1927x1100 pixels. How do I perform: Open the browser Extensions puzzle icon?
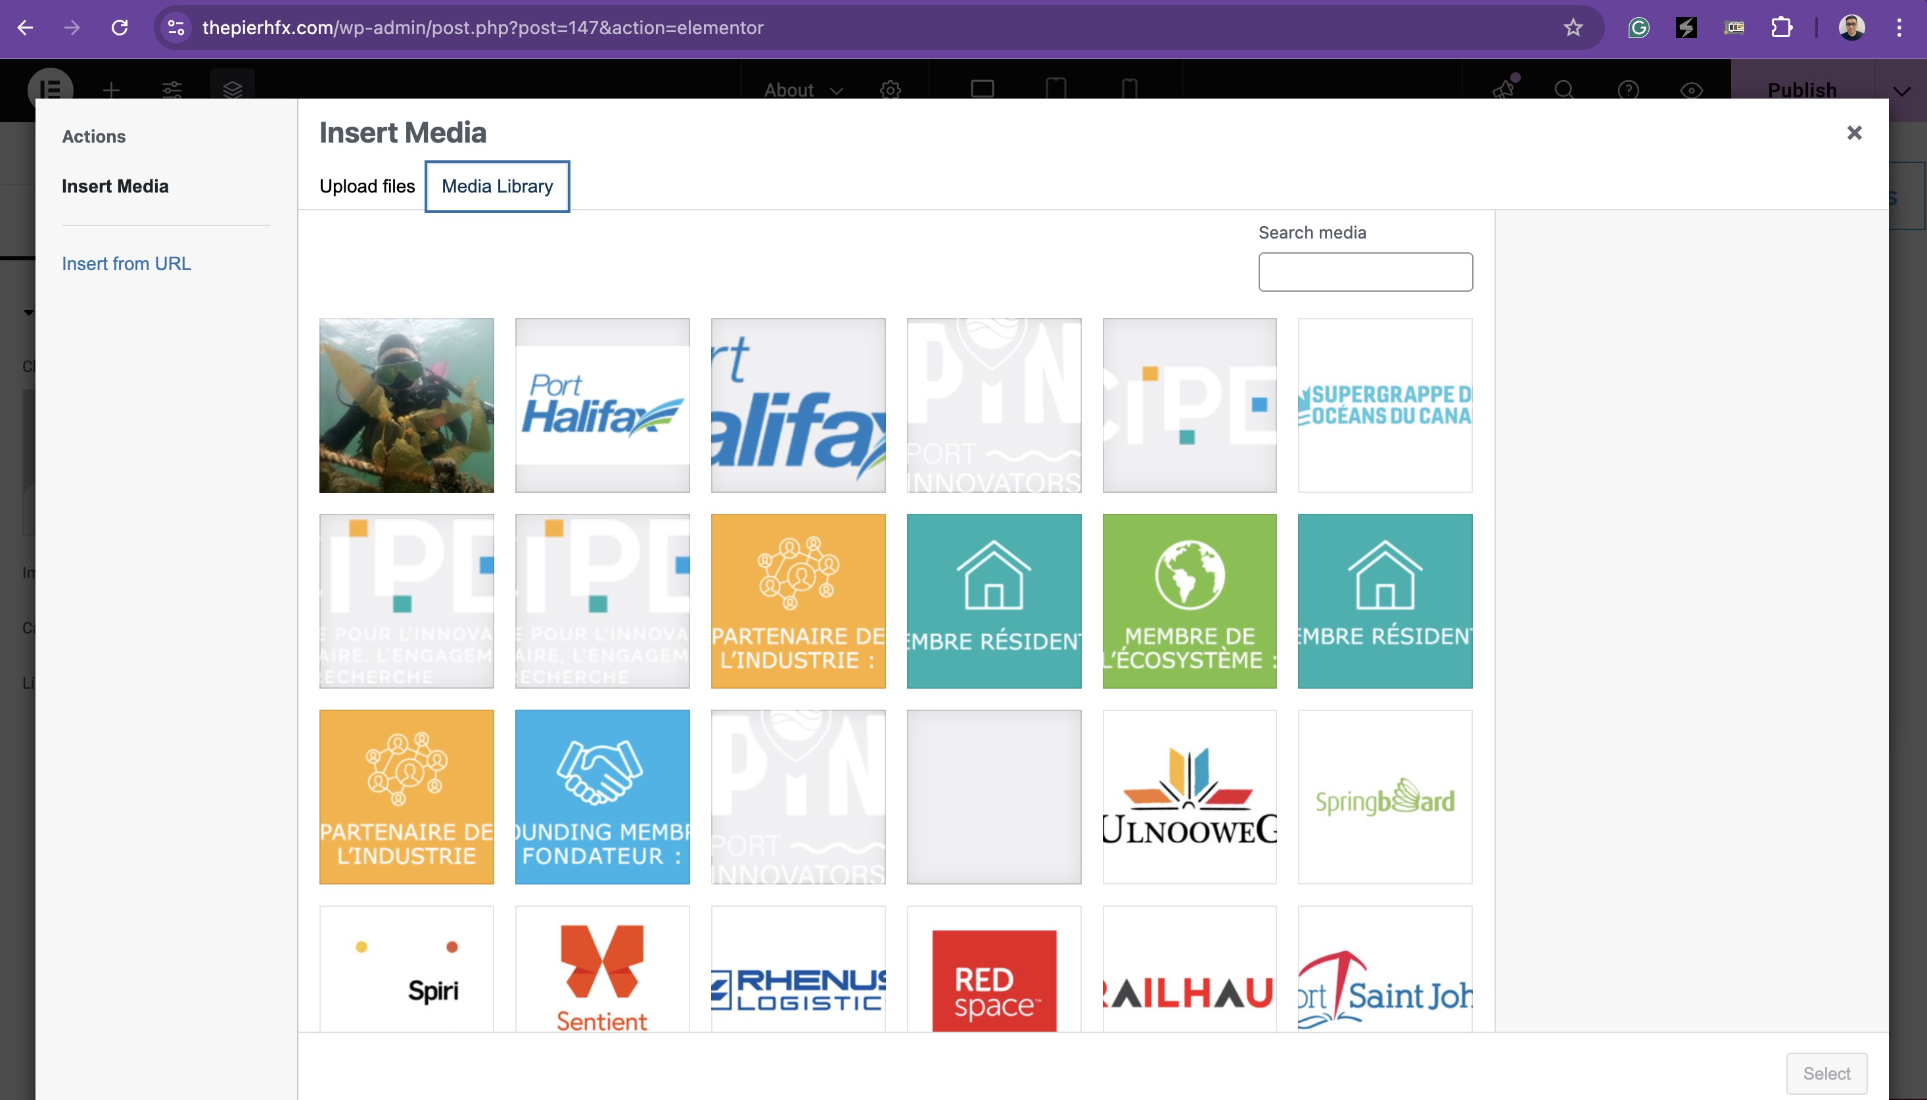coord(1781,28)
